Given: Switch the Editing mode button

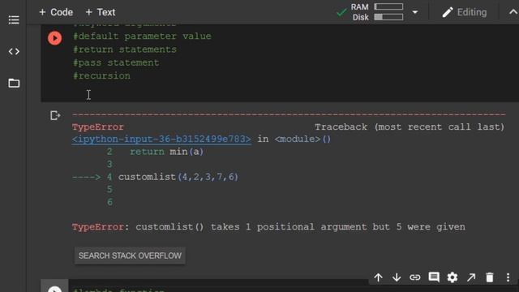Looking at the screenshot, I should click(x=465, y=12).
